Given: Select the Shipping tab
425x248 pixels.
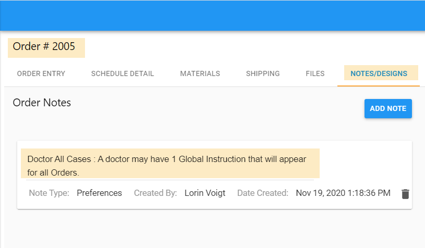Looking at the screenshot, I should [x=263, y=73].
